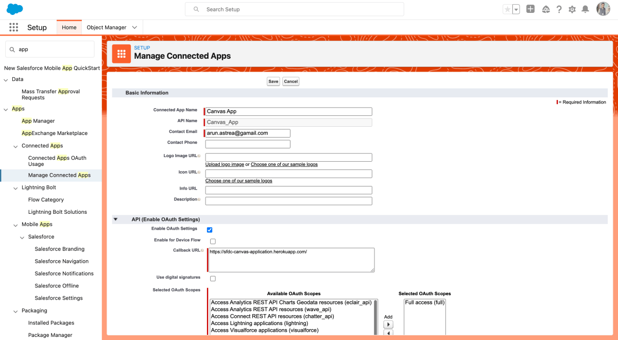Click the Search Setup field
The height and width of the screenshot is (340, 618).
click(x=295, y=9)
